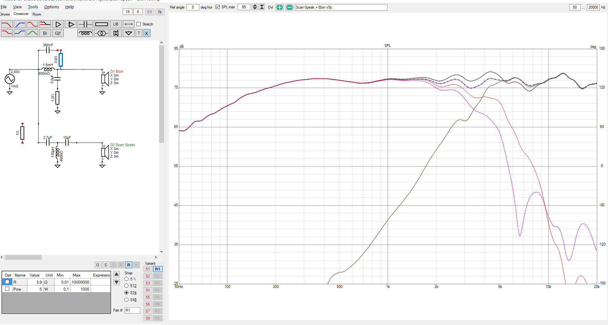
Task: Remove the overlay with the green minus
Action: [289, 7]
